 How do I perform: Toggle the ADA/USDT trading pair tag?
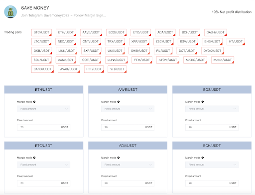pos(165,32)
